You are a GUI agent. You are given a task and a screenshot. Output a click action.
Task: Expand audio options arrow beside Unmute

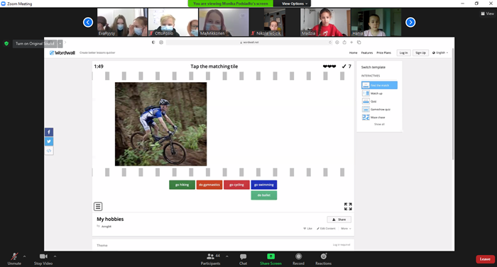coord(24,256)
